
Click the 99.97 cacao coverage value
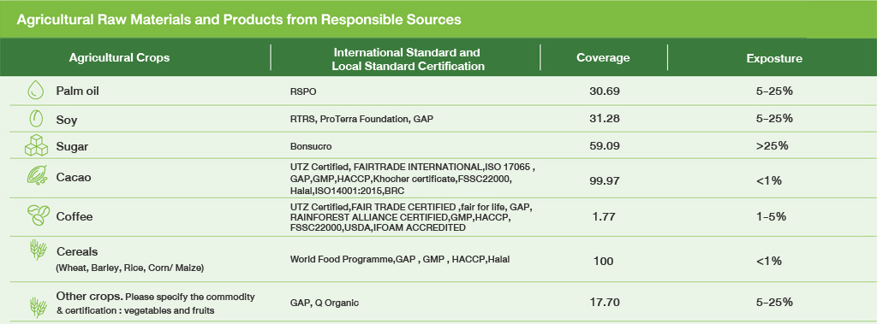(605, 181)
